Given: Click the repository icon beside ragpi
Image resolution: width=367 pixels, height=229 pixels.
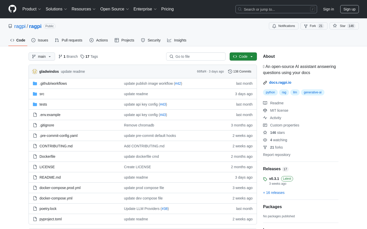Looking at the screenshot, I should point(10,26).
